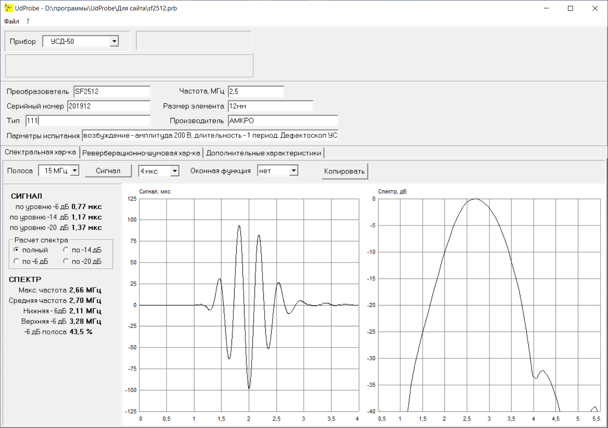The image size is (608, 428).
Task: Click the Производитель field with АМКРО
Action: (x=283, y=121)
